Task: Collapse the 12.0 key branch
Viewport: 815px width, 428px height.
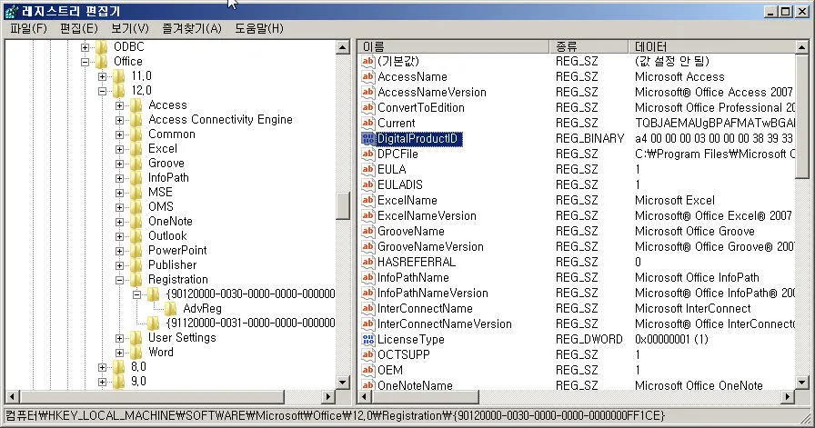Action: pos(103,91)
